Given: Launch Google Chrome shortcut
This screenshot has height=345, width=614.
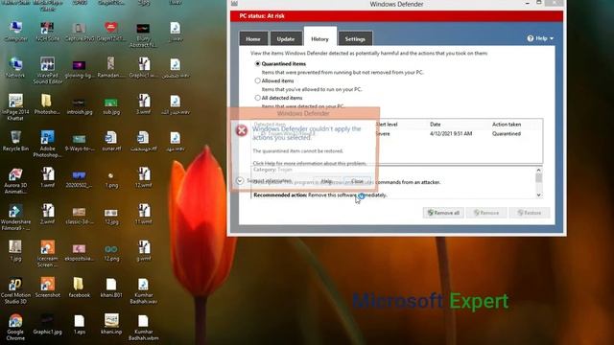Looking at the screenshot, I should [x=15, y=327].
